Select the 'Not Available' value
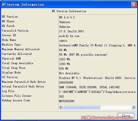138x121 pixels. coord(69,73)
